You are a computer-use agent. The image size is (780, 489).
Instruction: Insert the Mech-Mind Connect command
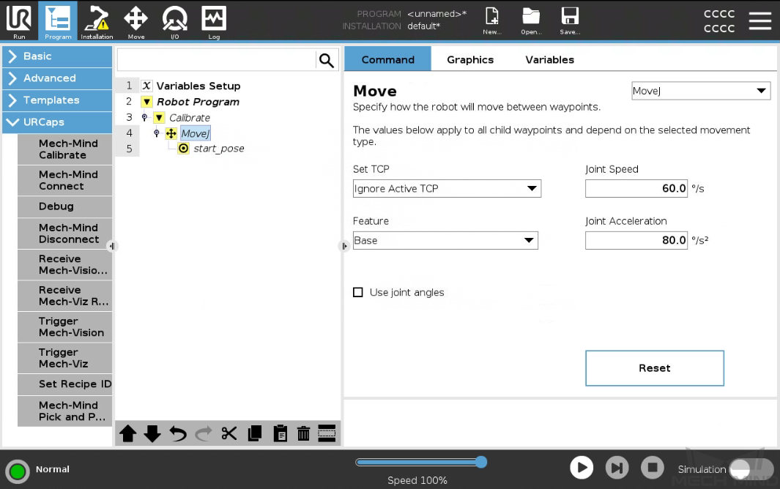[x=65, y=181]
